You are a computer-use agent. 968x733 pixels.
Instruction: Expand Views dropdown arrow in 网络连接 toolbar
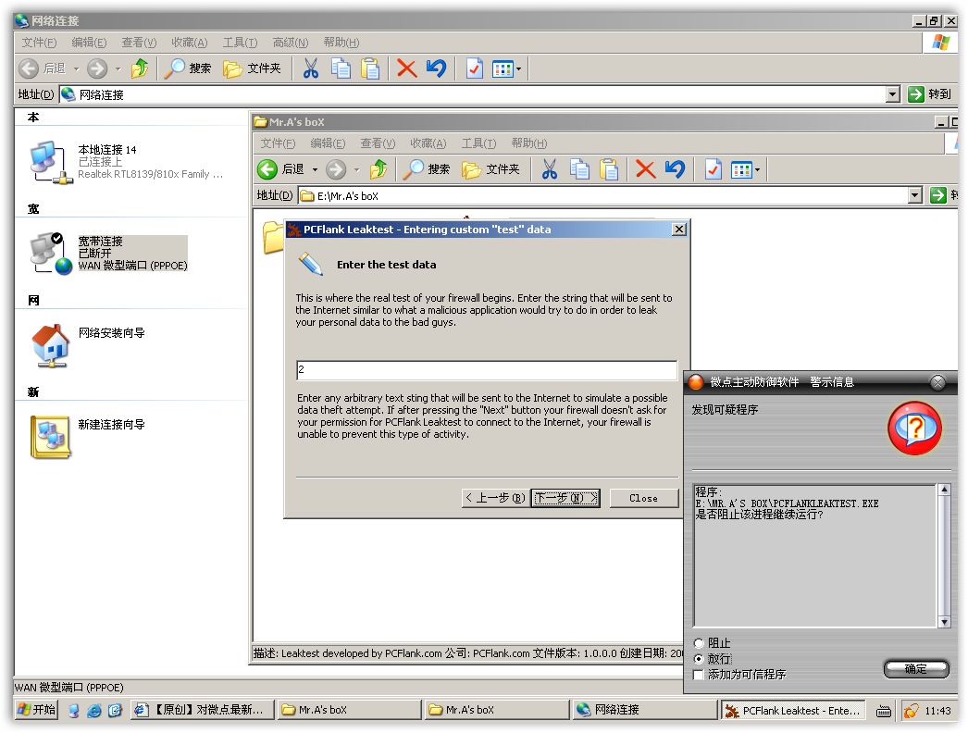pos(518,68)
